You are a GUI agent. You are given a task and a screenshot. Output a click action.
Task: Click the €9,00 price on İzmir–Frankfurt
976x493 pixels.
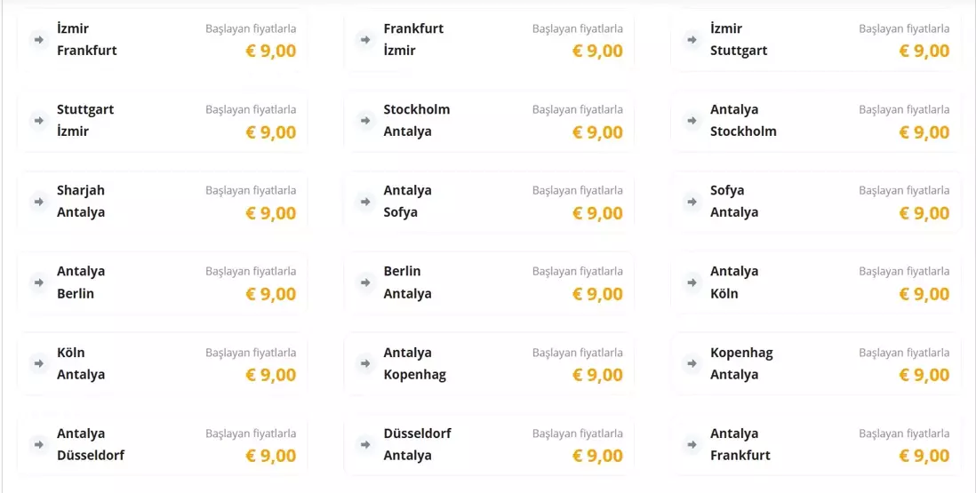point(271,51)
